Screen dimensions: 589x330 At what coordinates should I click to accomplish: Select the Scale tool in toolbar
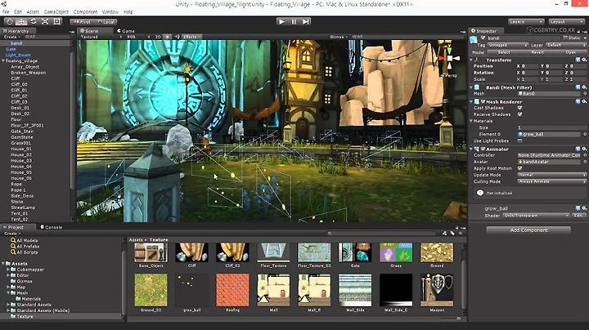pos(45,22)
